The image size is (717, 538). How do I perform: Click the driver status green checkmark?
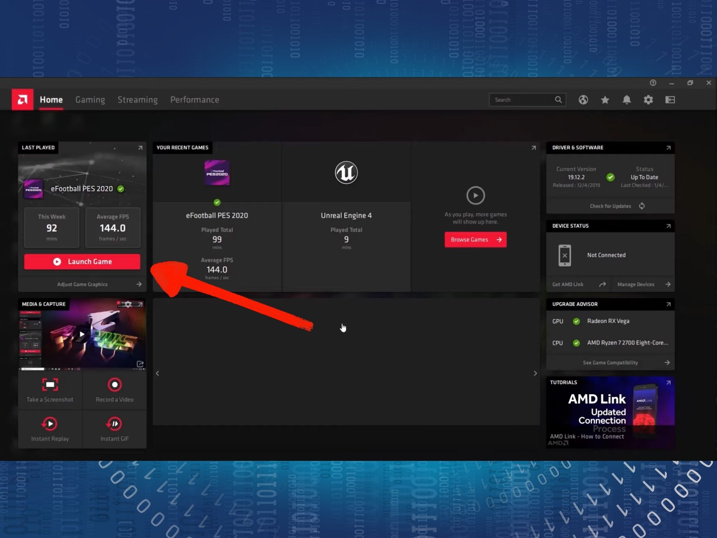pos(610,177)
